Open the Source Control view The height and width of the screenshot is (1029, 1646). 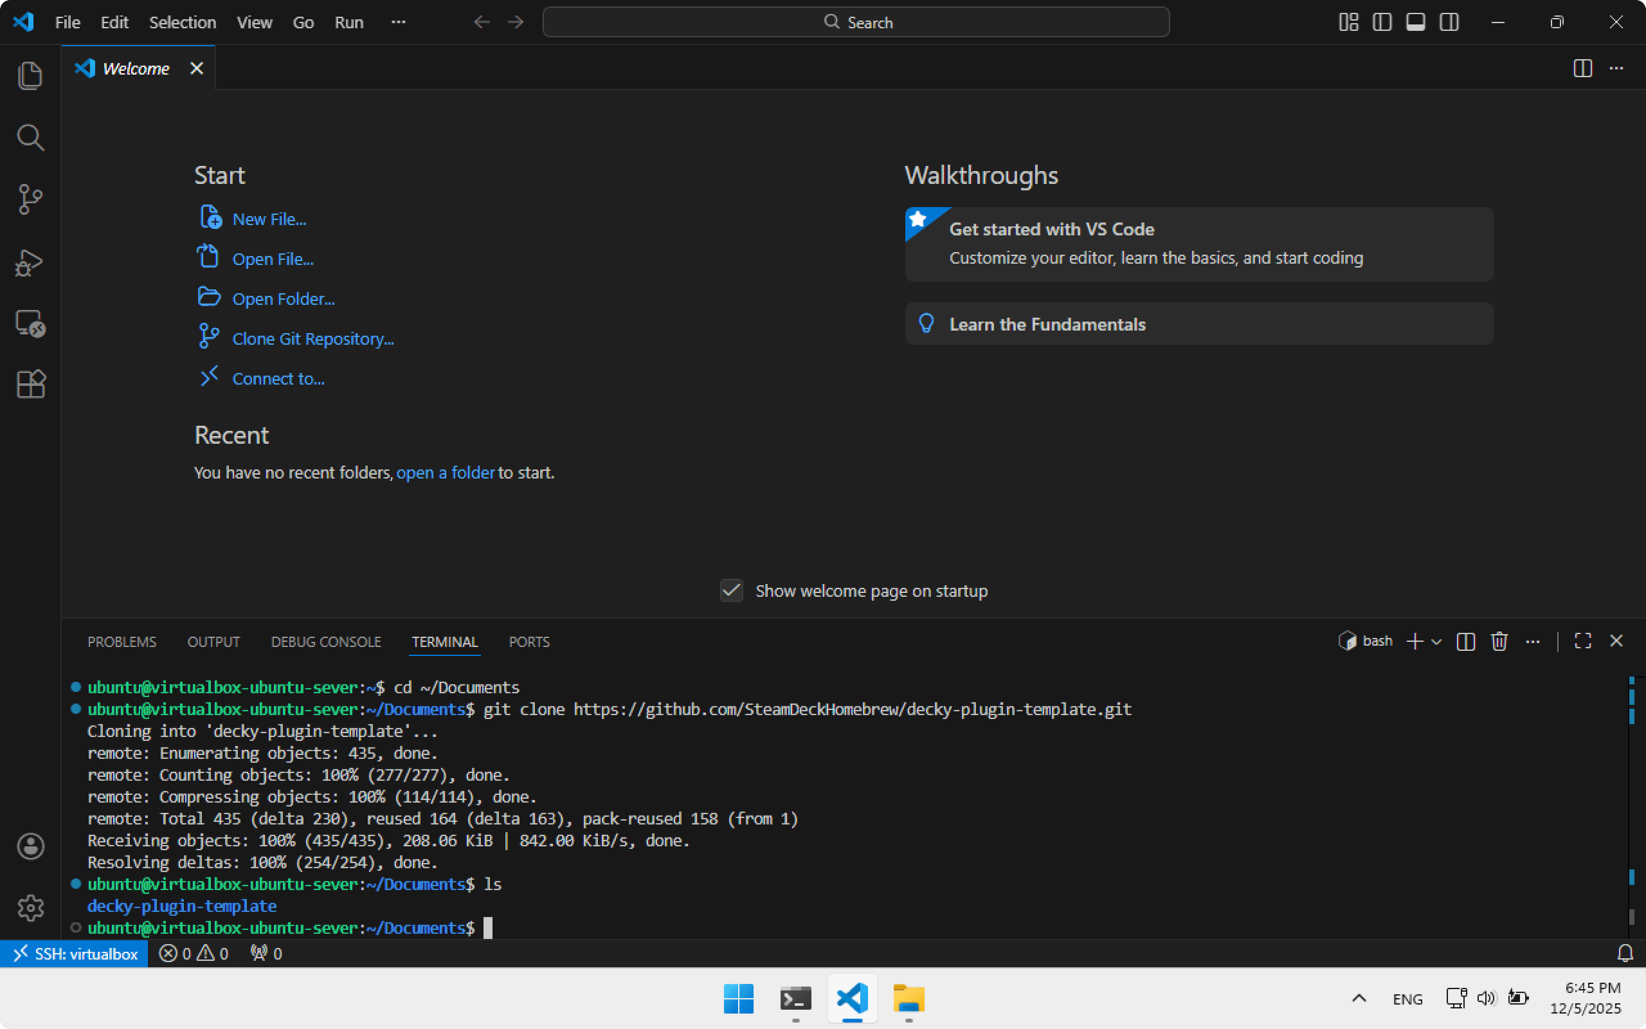pos(30,199)
